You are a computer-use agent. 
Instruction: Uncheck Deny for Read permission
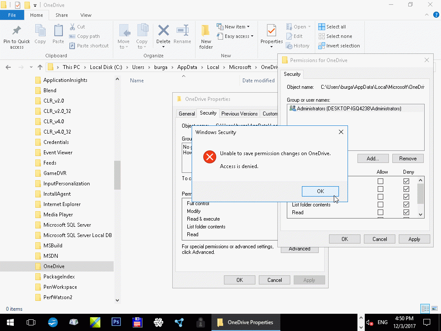406,212
